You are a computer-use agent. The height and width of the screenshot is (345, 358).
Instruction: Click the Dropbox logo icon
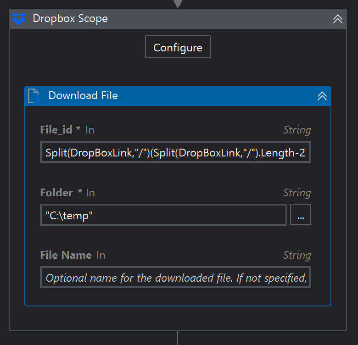coord(19,19)
